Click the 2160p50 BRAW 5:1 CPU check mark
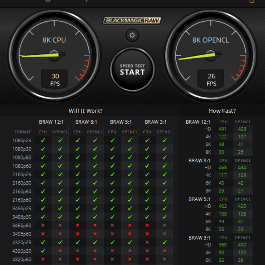265x265 pixels. (112, 191)
